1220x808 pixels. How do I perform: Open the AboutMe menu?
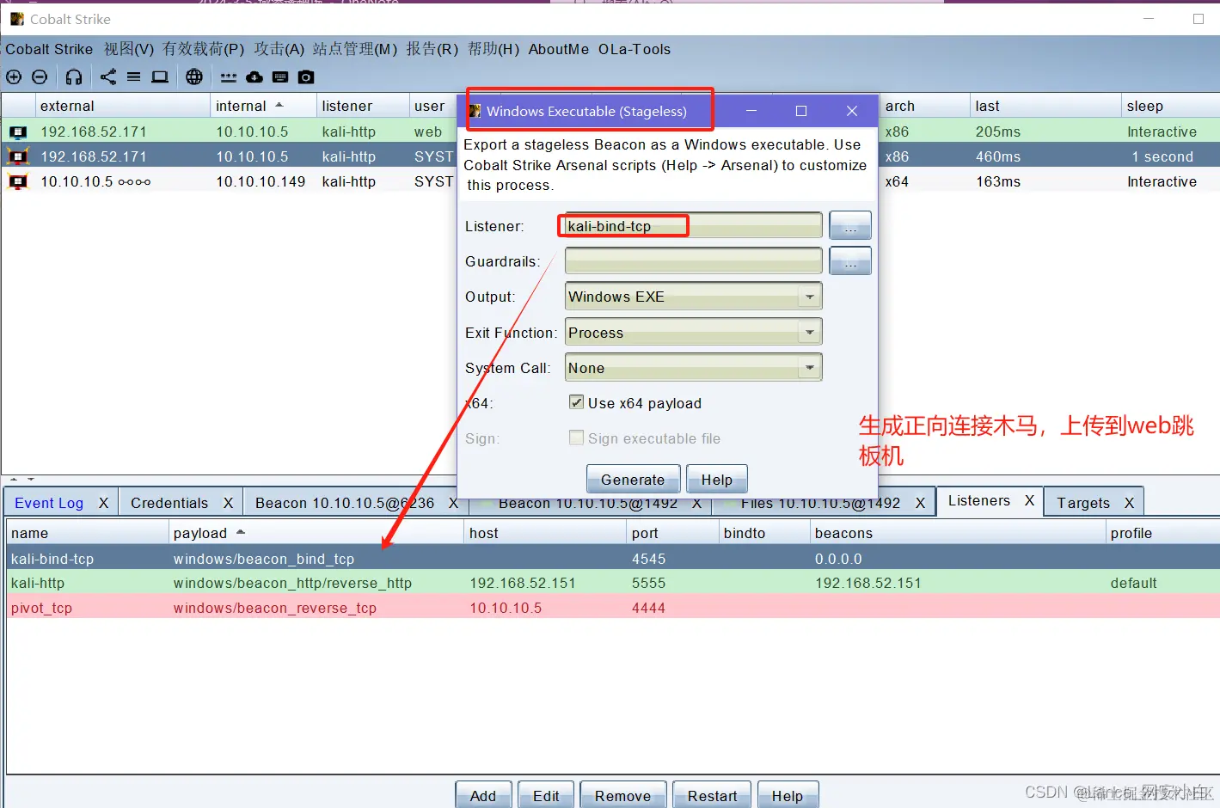point(559,49)
